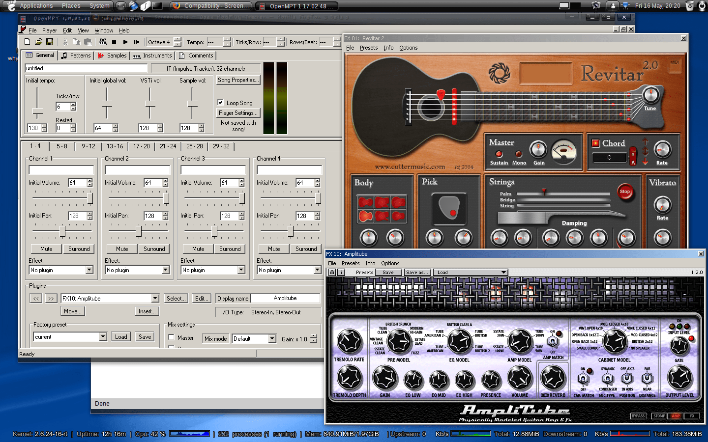
Task: Switch to the Samples tab
Action: click(x=113, y=55)
